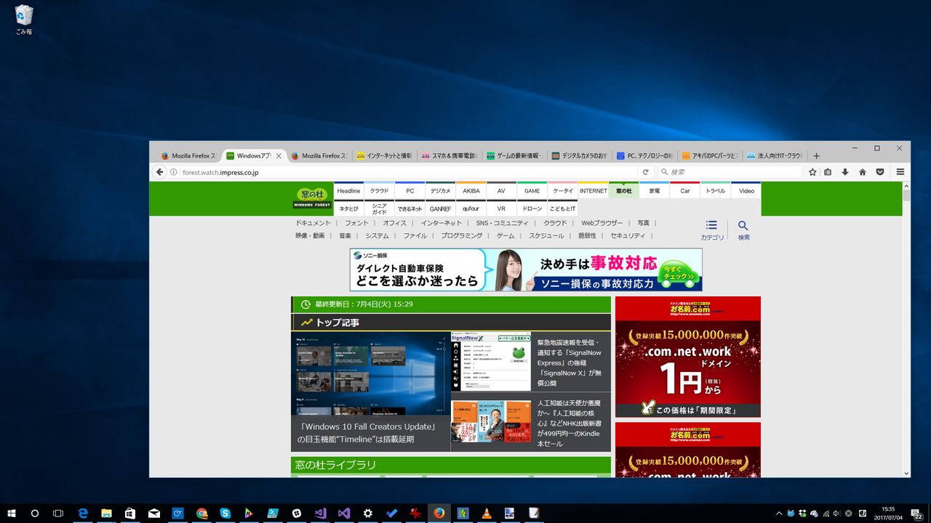Screen dimensions: 931x523
Task: Open the Firefox Downloads panel
Action: [x=844, y=172]
